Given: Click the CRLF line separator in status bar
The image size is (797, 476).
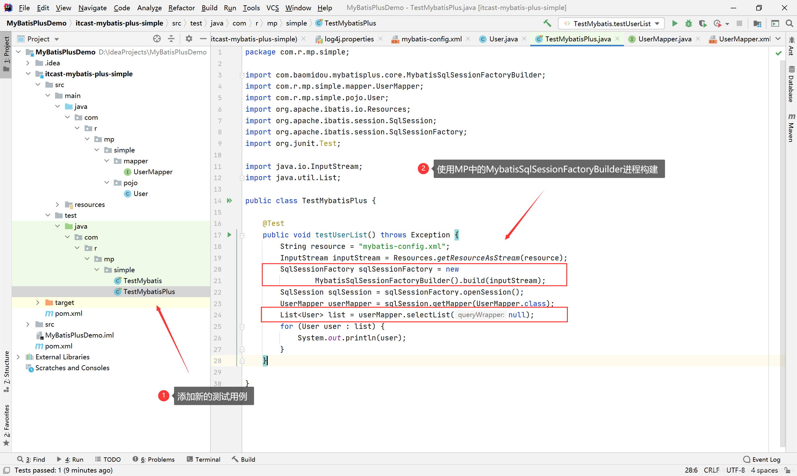Looking at the screenshot, I should (712, 470).
